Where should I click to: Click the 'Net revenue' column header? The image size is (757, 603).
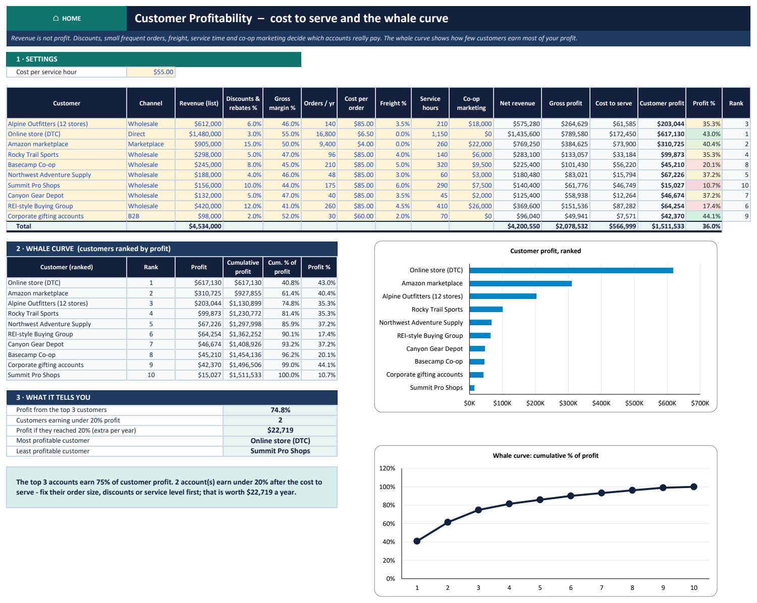[517, 103]
